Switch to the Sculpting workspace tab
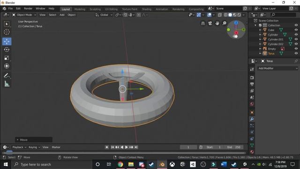This screenshot has height=169, width=300. pyautogui.click(x=95, y=9)
